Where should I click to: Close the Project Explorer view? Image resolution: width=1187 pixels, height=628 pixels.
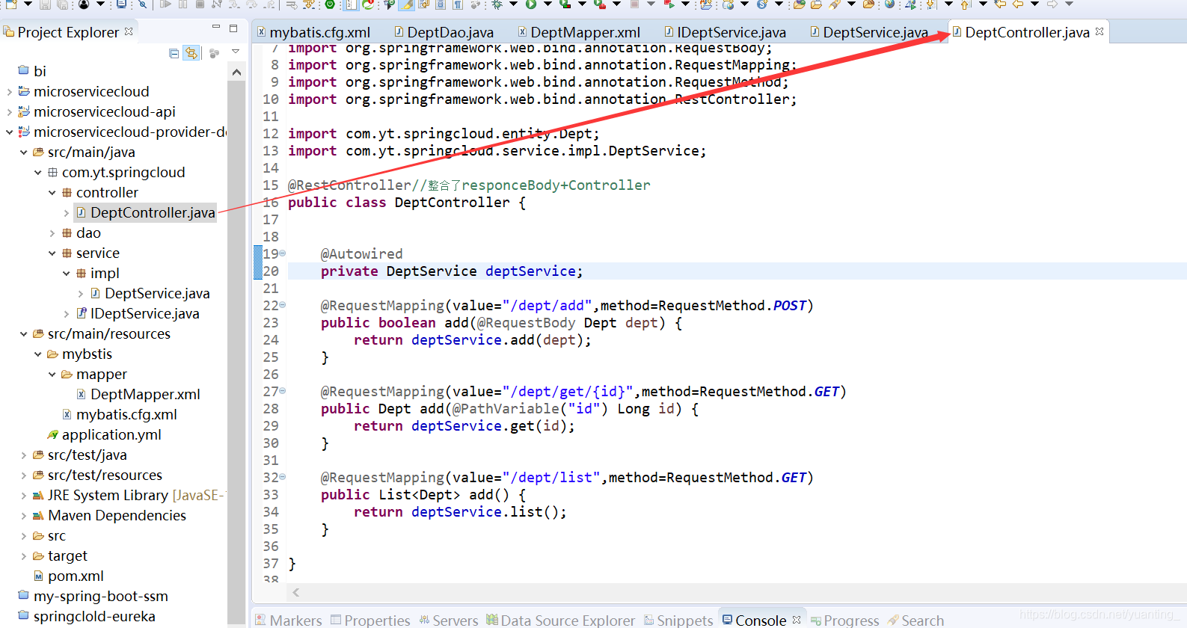tap(129, 31)
